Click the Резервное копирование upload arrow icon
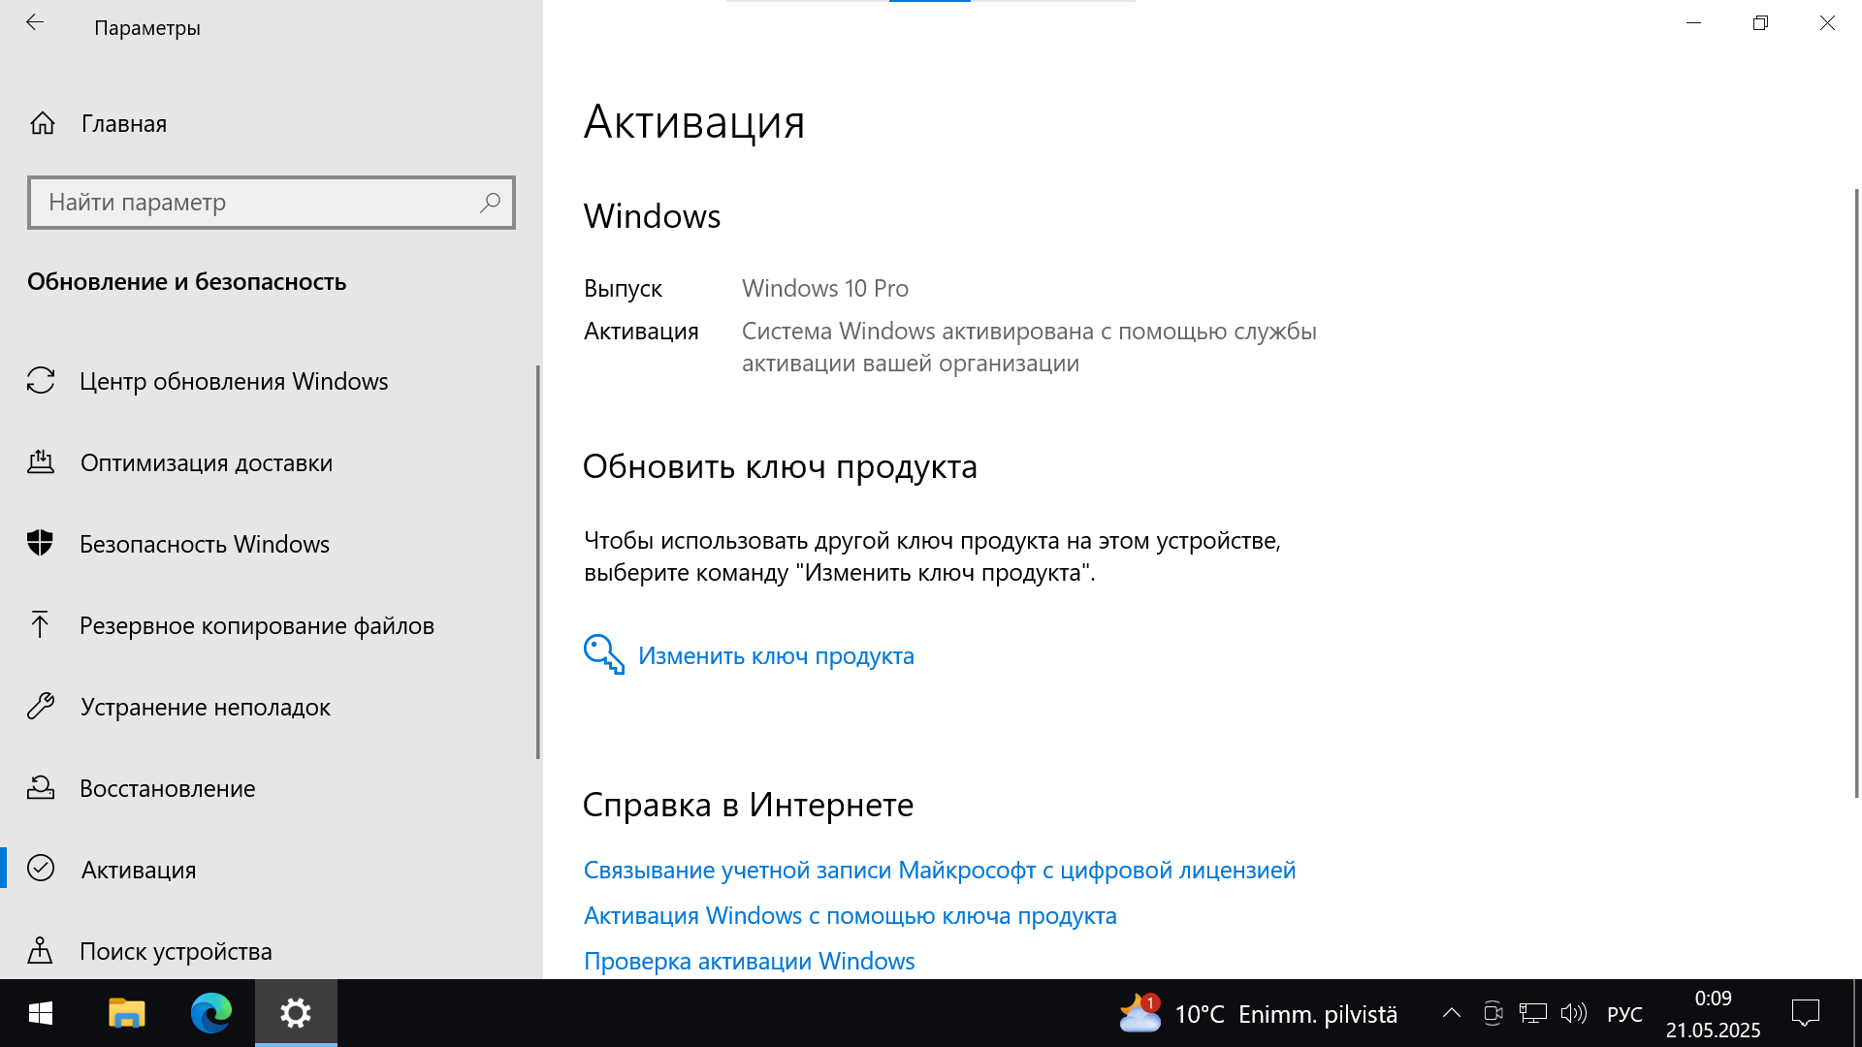Viewport: 1862px width, 1047px height. [40, 624]
